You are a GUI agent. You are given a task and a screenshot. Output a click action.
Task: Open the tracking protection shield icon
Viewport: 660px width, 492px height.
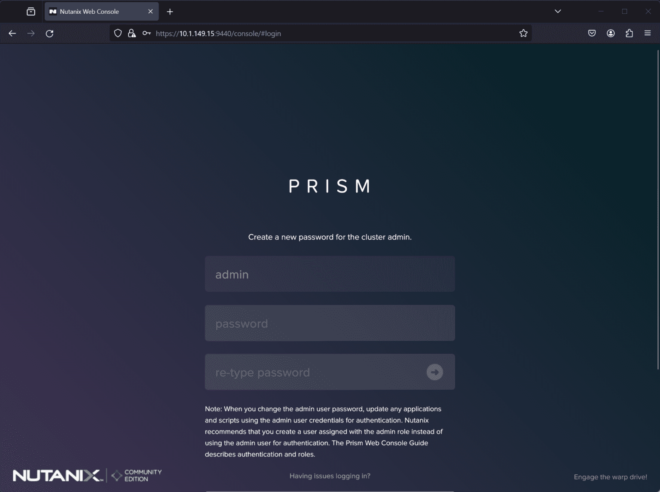point(118,34)
